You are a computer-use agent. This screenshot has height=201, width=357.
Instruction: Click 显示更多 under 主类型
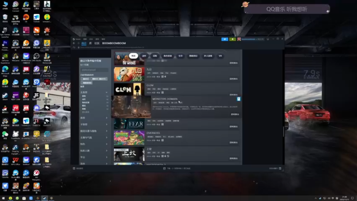point(86,112)
